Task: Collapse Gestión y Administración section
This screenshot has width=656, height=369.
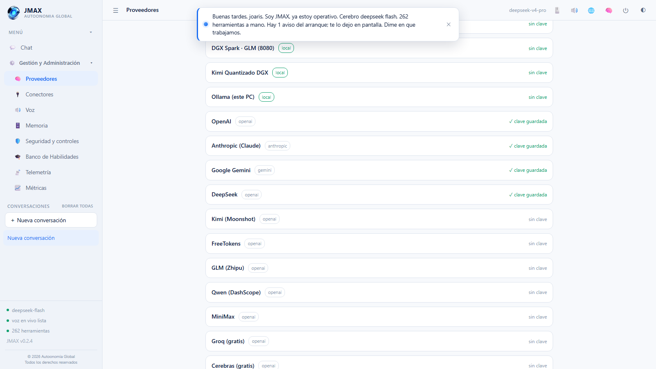Action: pyautogui.click(x=91, y=63)
